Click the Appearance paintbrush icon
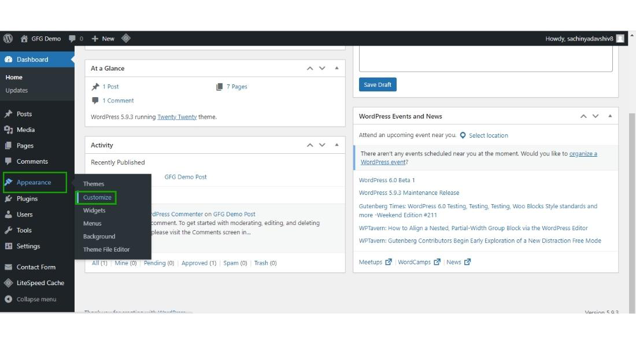 [9, 182]
